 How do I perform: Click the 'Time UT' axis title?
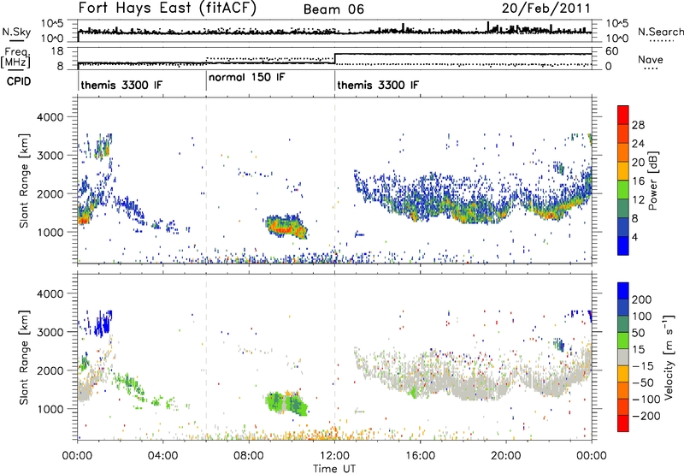click(x=334, y=468)
